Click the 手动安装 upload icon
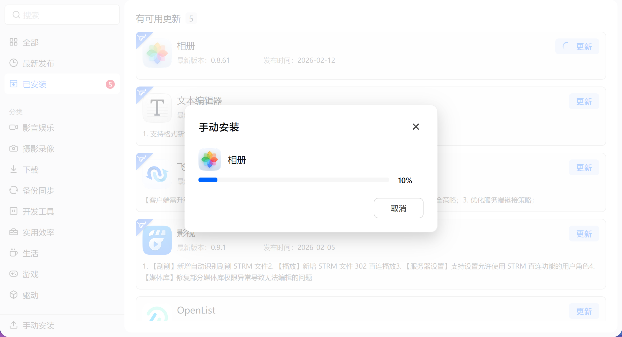This screenshot has width=622, height=337. 13,325
